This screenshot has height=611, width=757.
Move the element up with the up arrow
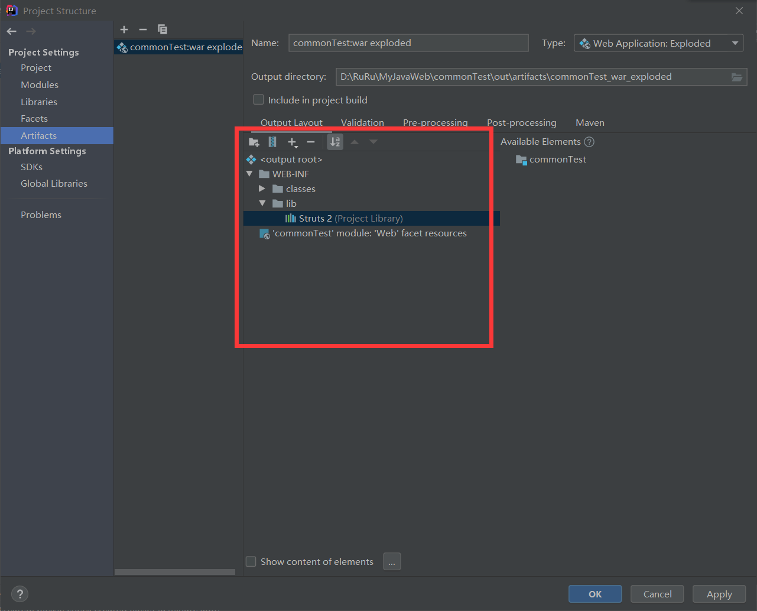pos(355,142)
